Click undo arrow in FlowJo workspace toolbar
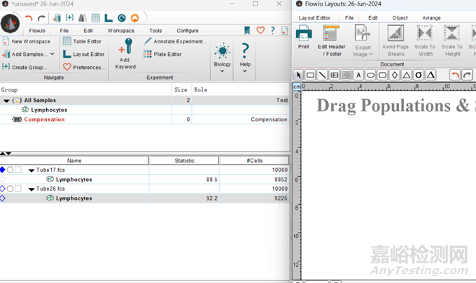The height and width of the screenshot is (283, 476). (x=29, y=17)
